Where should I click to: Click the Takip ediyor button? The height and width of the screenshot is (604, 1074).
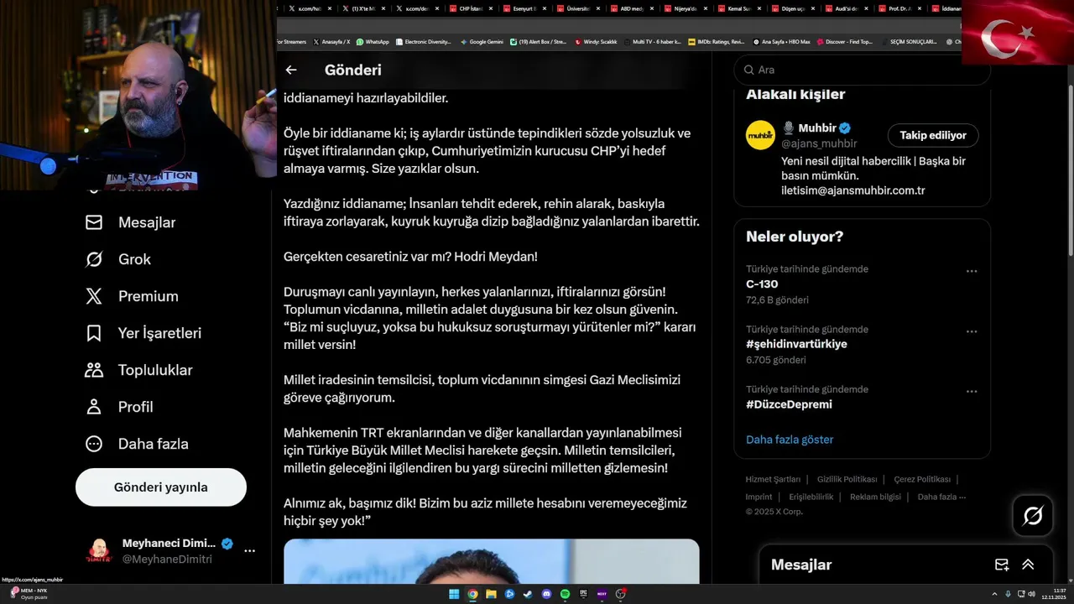click(933, 135)
